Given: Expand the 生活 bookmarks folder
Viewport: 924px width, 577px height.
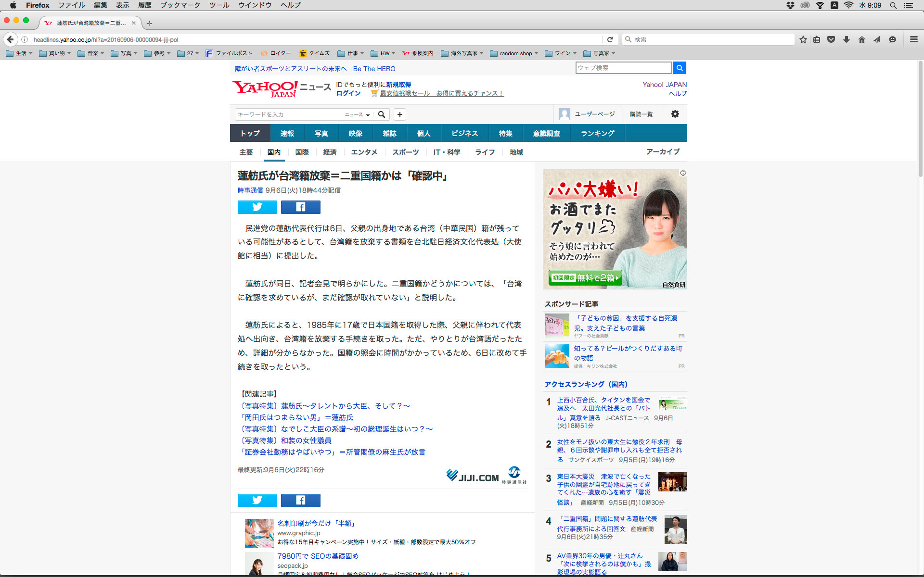Looking at the screenshot, I should click(x=19, y=53).
